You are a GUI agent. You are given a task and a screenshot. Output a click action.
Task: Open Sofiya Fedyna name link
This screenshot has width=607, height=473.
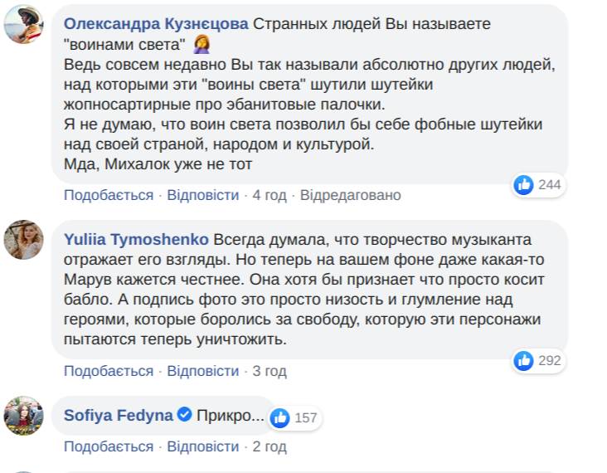[119, 416]
